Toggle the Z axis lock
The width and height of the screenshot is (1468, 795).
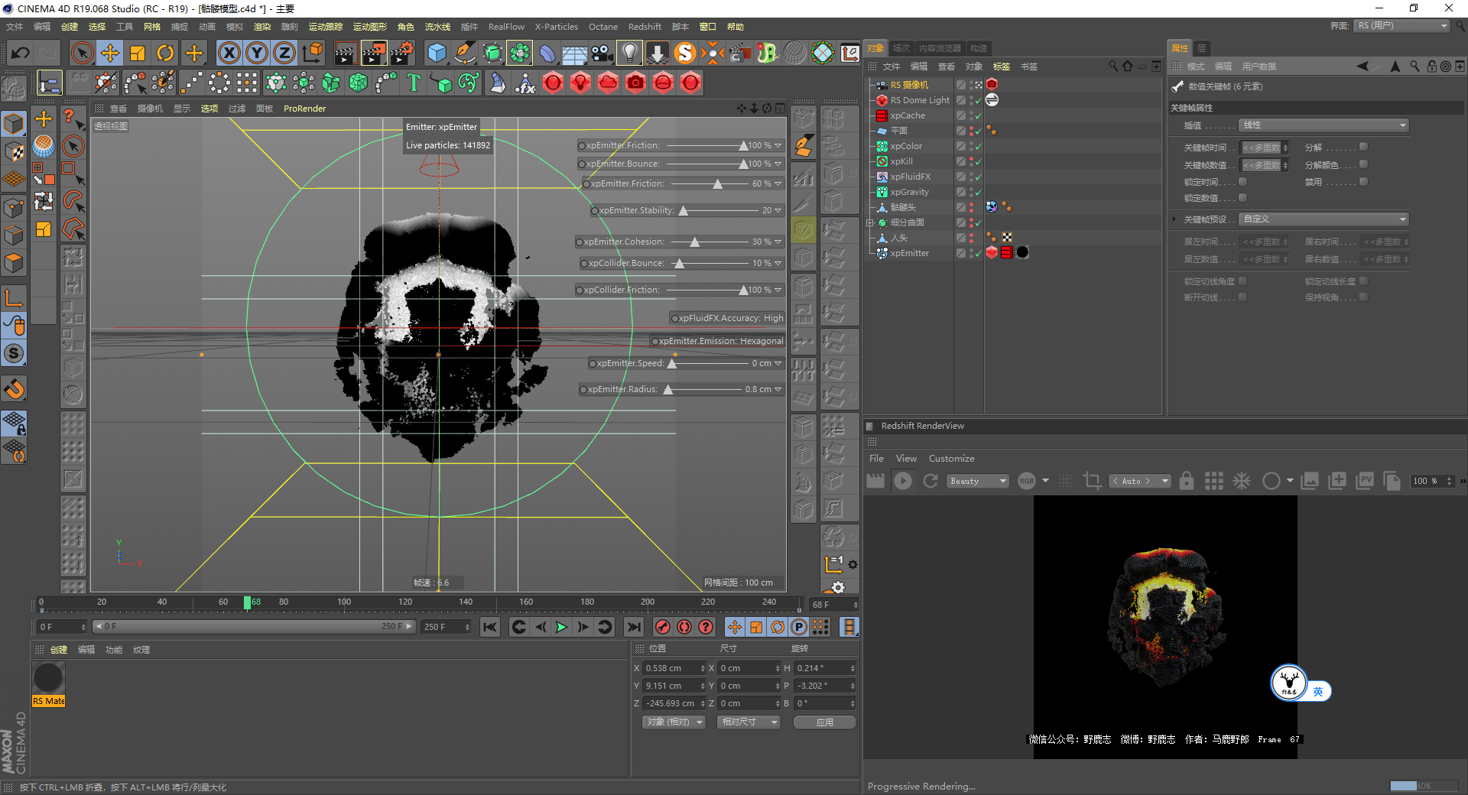(x=284, y=53)
